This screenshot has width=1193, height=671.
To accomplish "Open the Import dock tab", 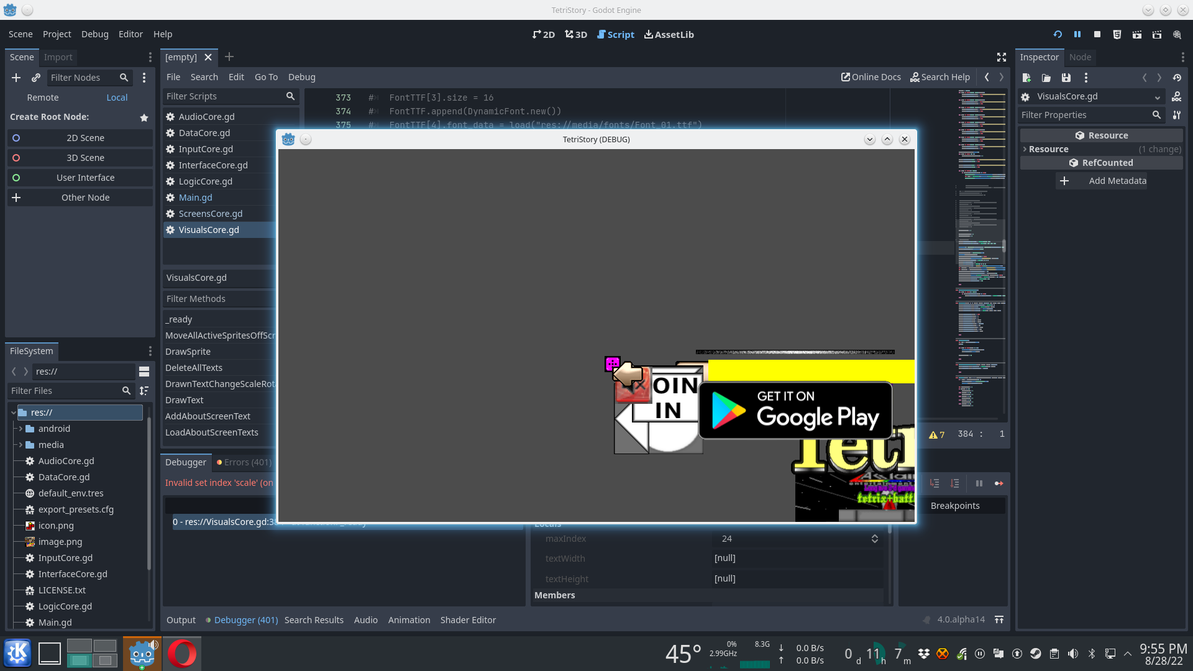I will click(x=58, y=57).
